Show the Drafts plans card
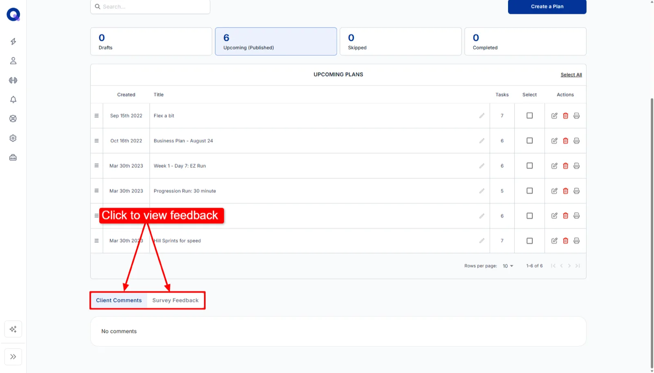 point(151,42)
